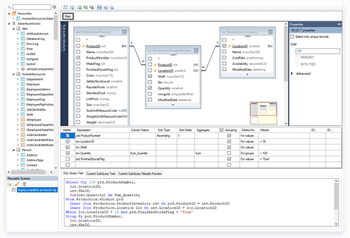Screen dimensions: 350x238
Task: Click the fifth toolbar icon with blue marker
Action: [x=91, y=7]
